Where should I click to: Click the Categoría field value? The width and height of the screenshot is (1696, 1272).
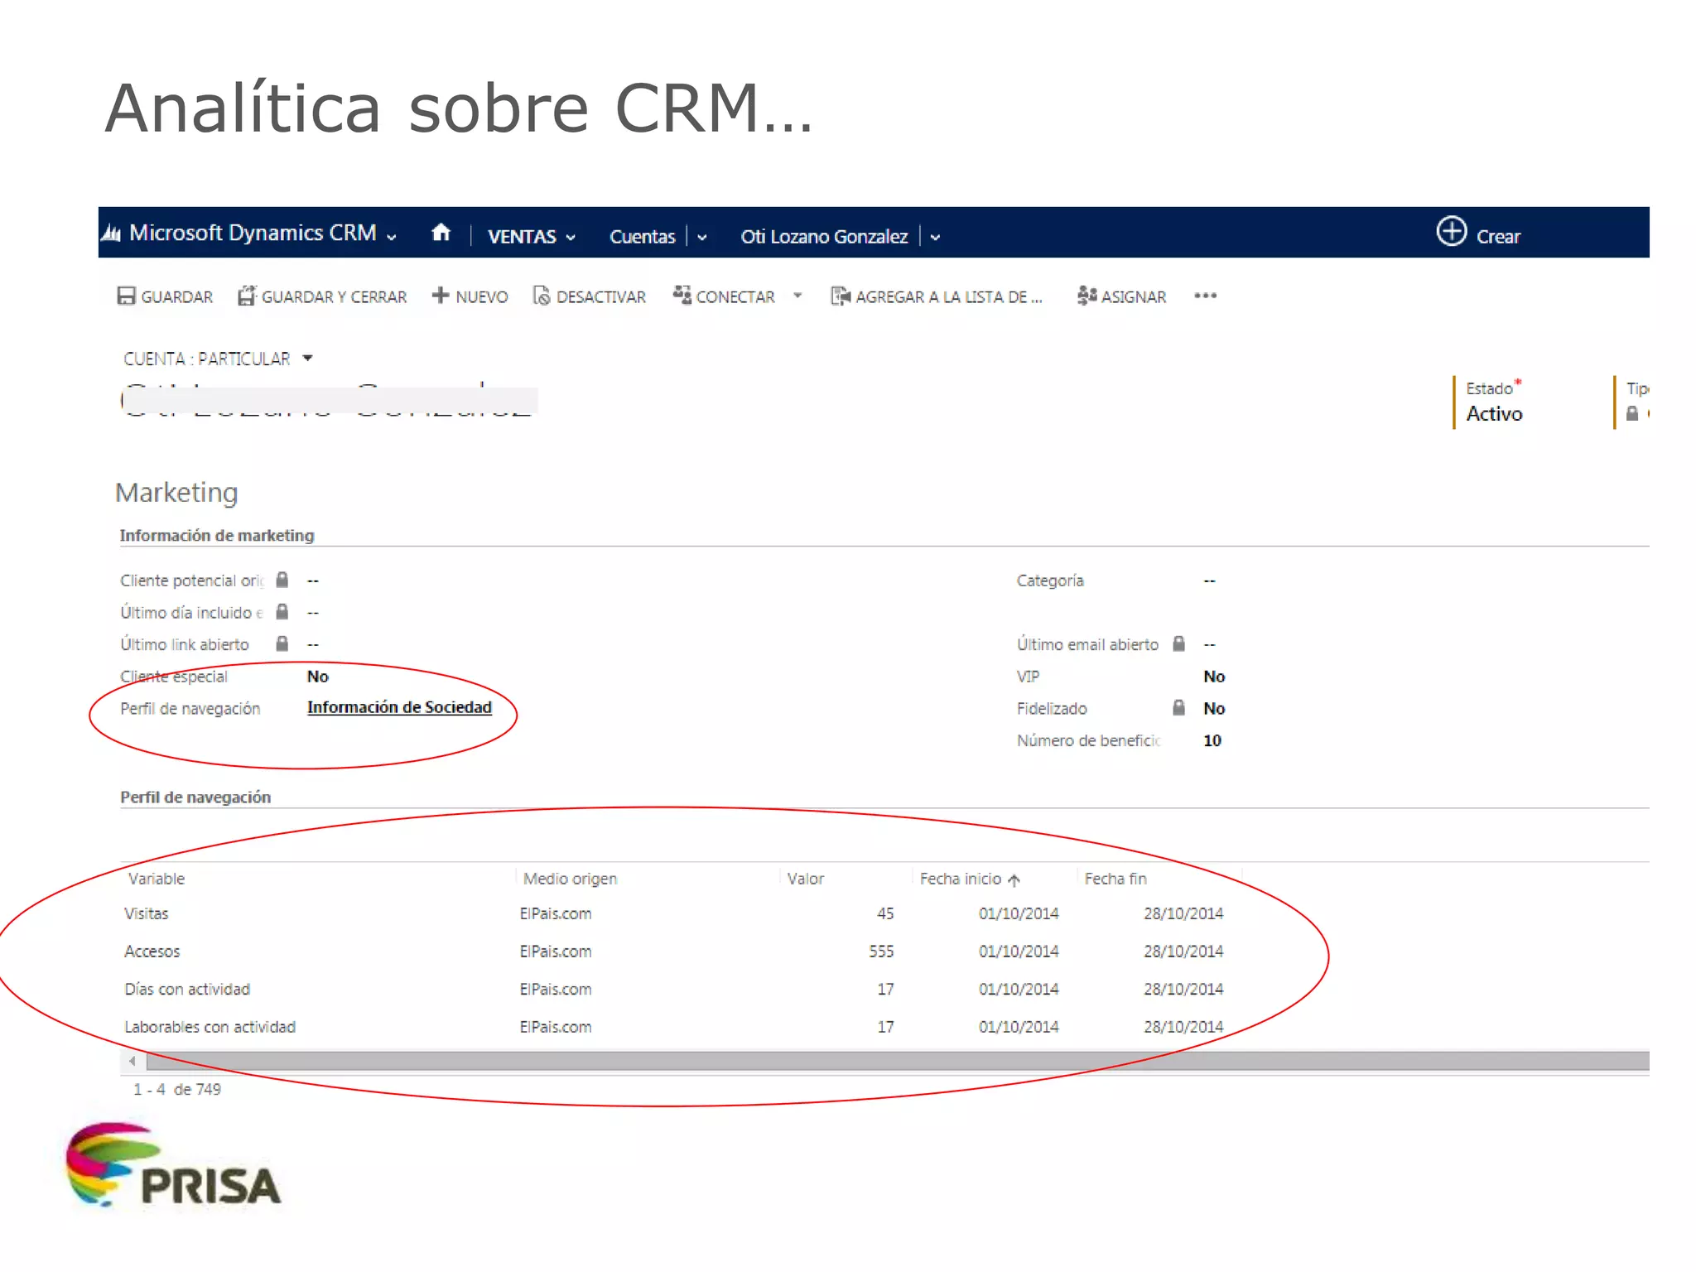click(x=1209, y=581)
